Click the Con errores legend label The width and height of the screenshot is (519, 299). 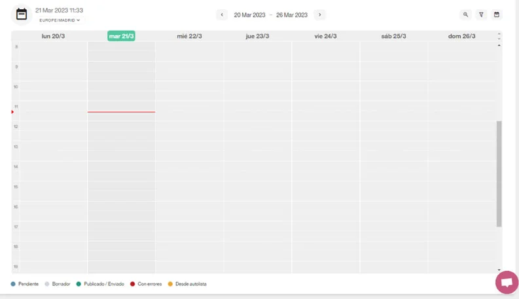[x=150, y=284]
